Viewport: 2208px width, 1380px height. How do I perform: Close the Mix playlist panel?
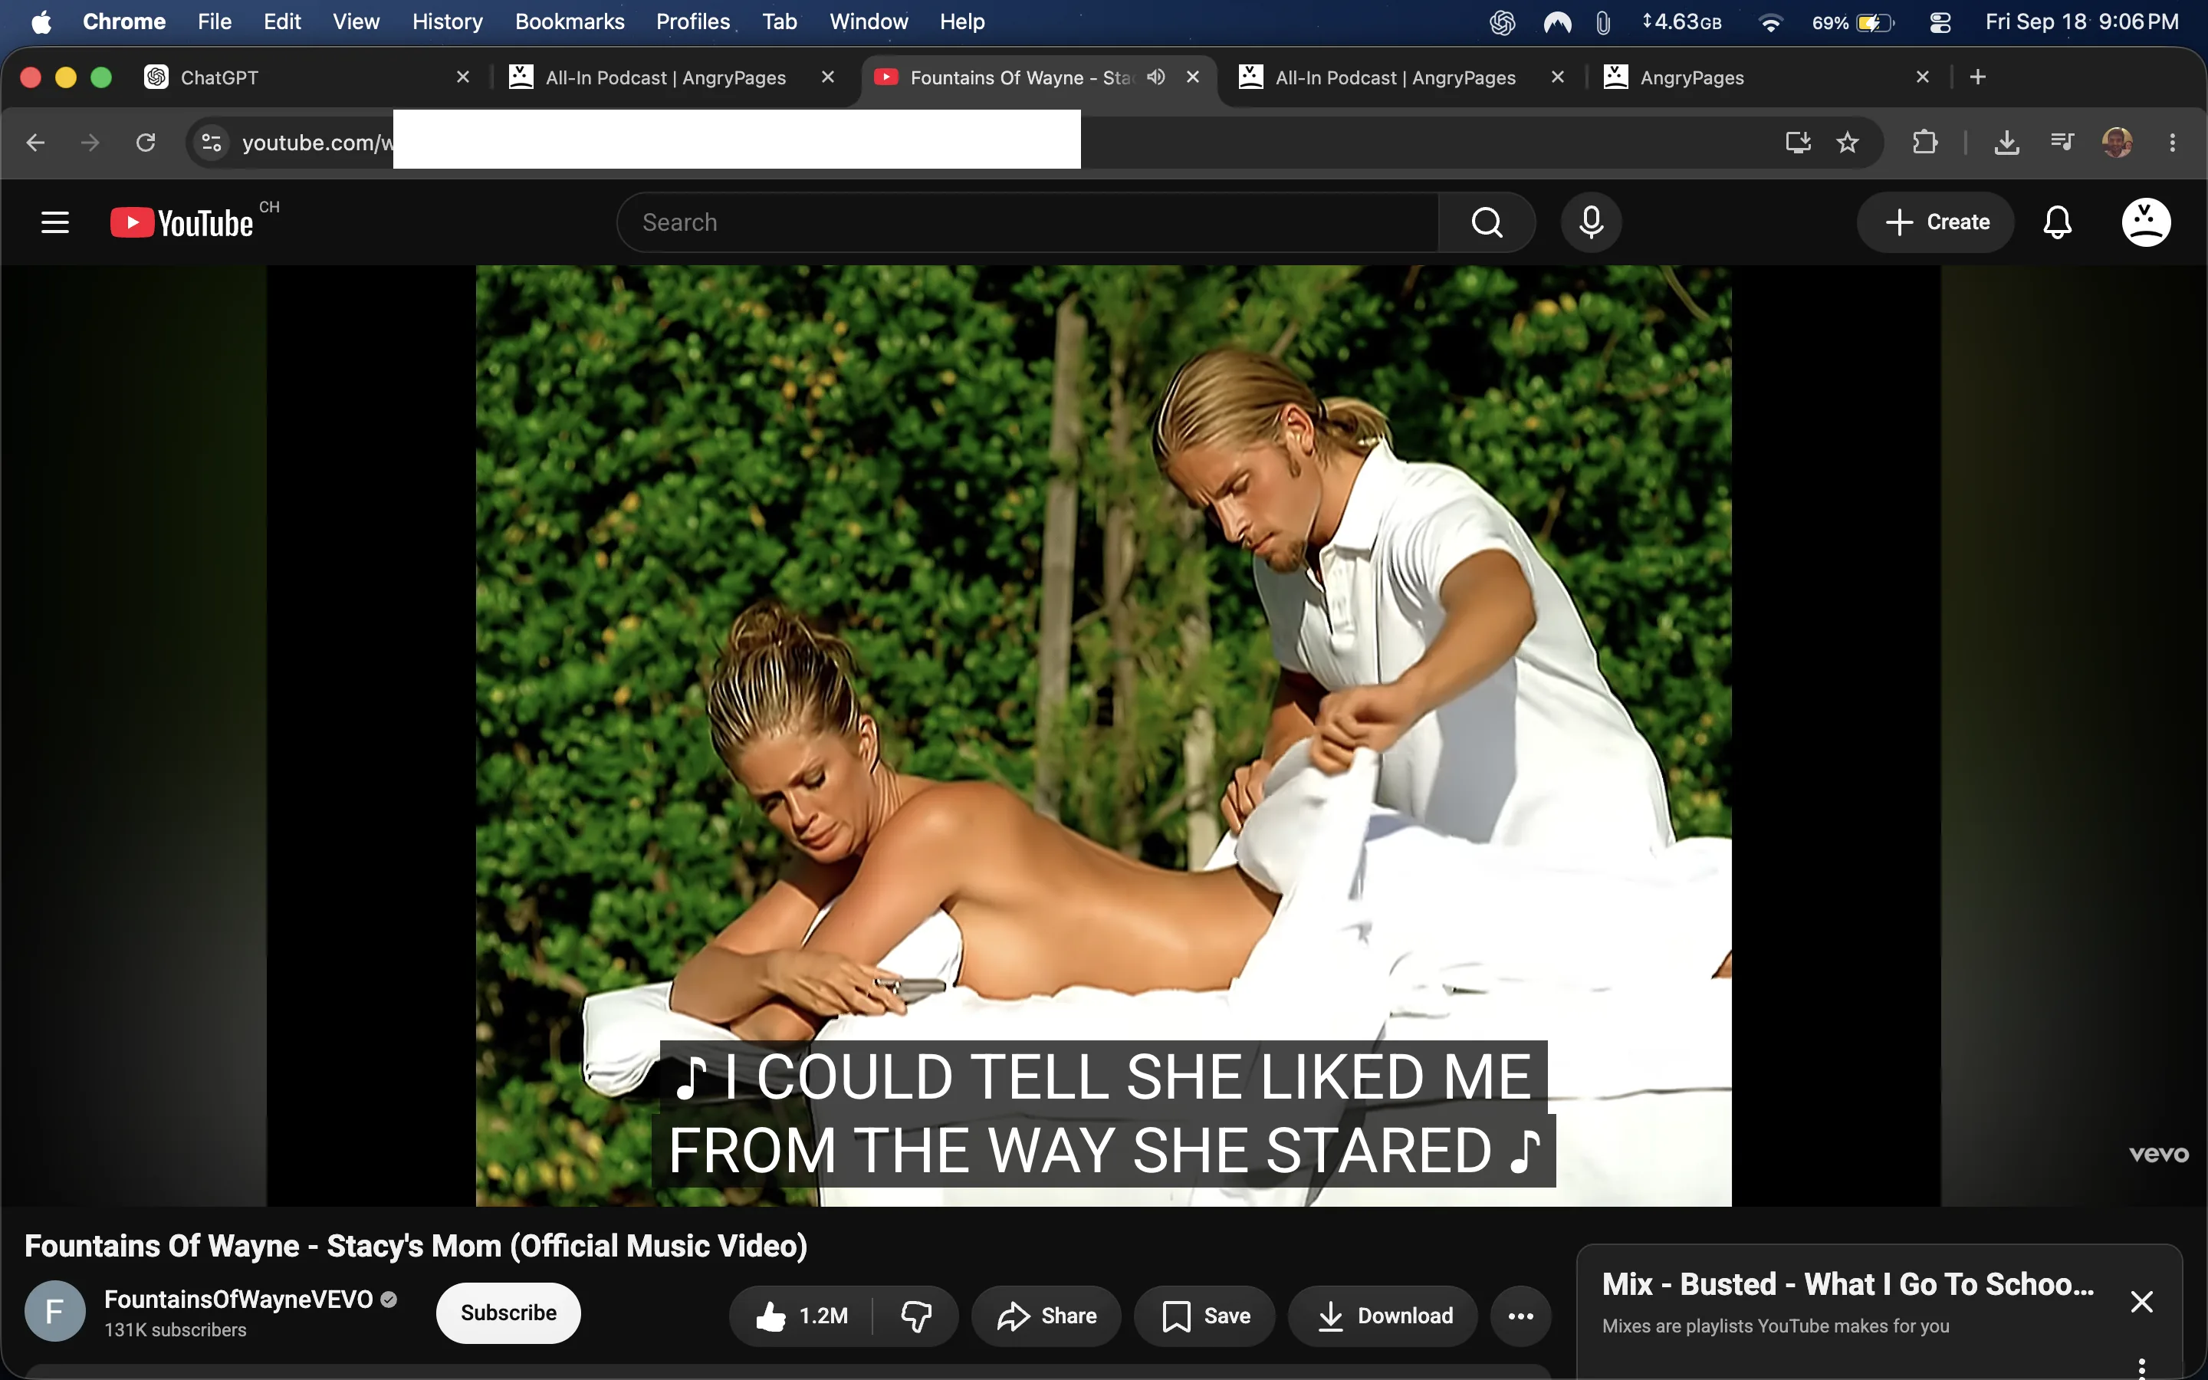coord(2141,1302)
